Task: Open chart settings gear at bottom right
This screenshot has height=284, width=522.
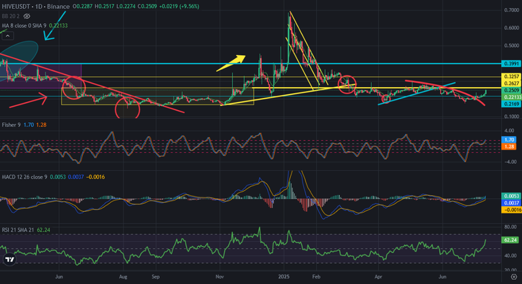Action: coord(514,277)
